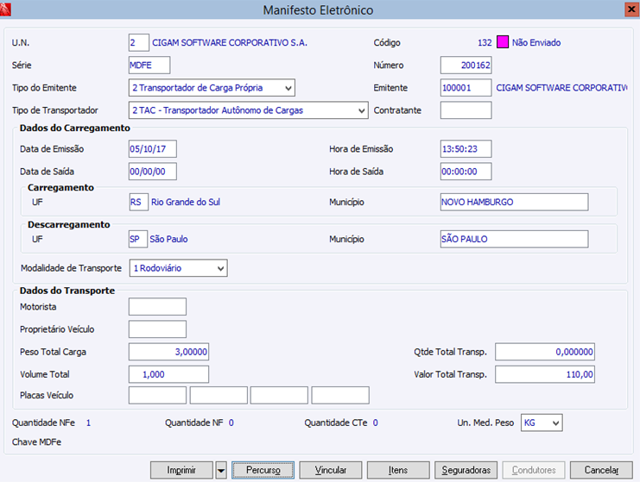Image resolution: width=640 pixels, height=482 pixels.
Task: Click the Motorista input field
Action: click(x=157, y=307)
